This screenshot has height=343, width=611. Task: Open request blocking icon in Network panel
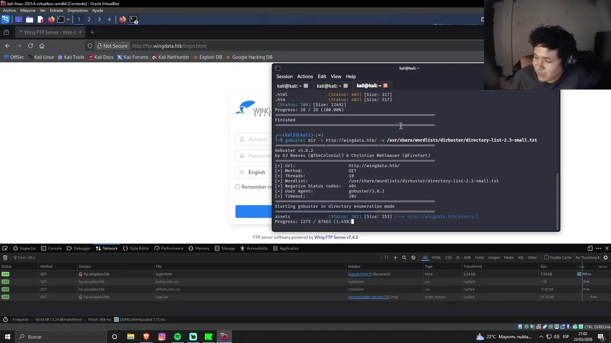click(x=413, y=258)
